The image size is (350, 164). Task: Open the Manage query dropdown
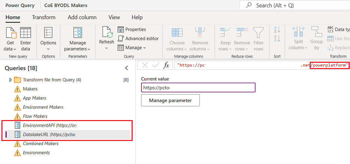point(132,47)
